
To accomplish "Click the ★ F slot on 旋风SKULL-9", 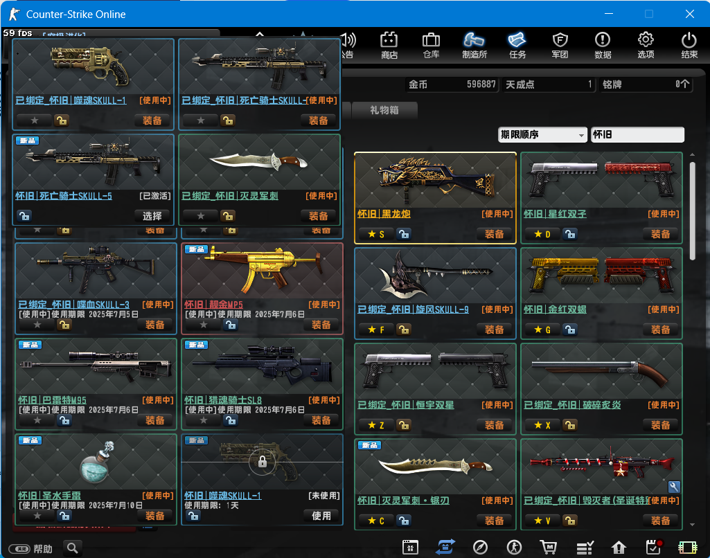I will click(x=376, y=330).
